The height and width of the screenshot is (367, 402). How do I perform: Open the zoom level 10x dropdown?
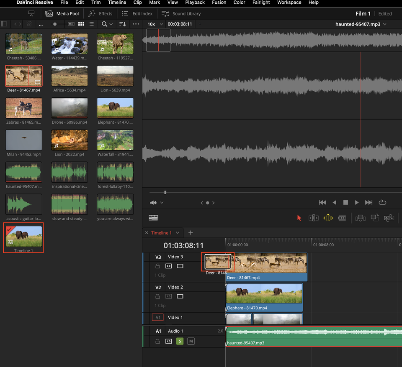point(154,24)
